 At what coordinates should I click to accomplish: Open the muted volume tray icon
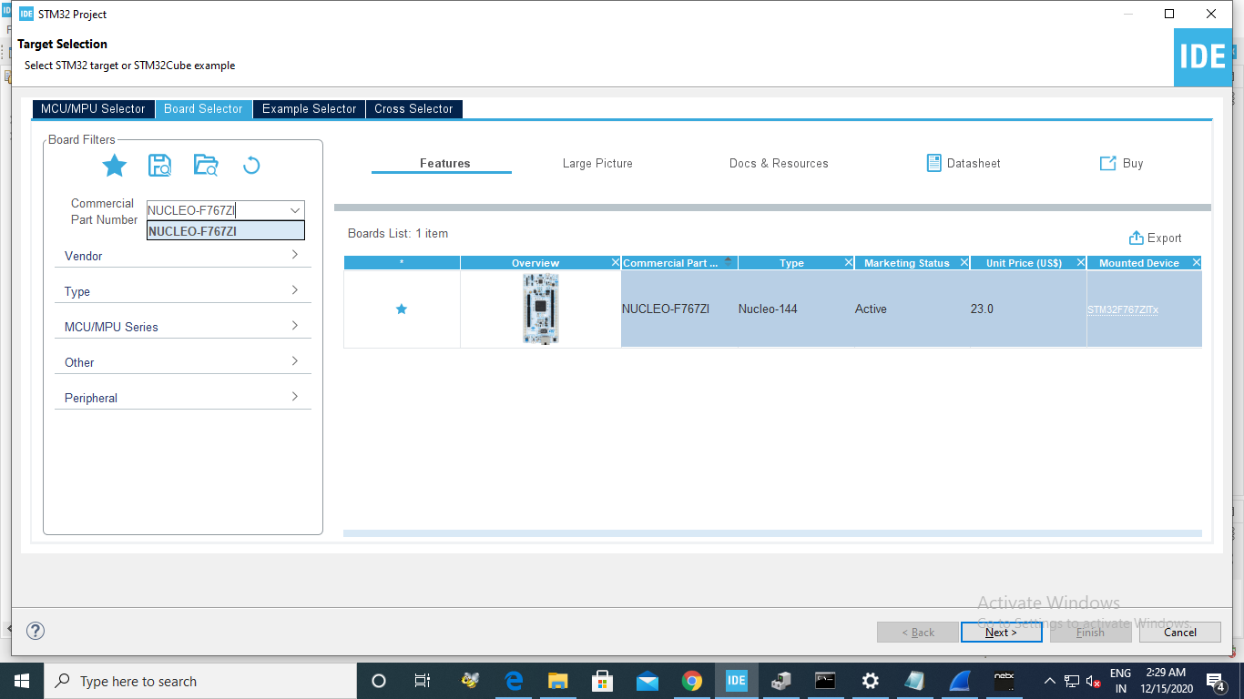click(x=1094, y=681)
